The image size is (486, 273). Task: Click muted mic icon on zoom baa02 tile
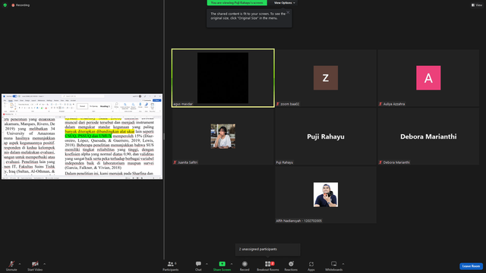[x=278, y=104]
